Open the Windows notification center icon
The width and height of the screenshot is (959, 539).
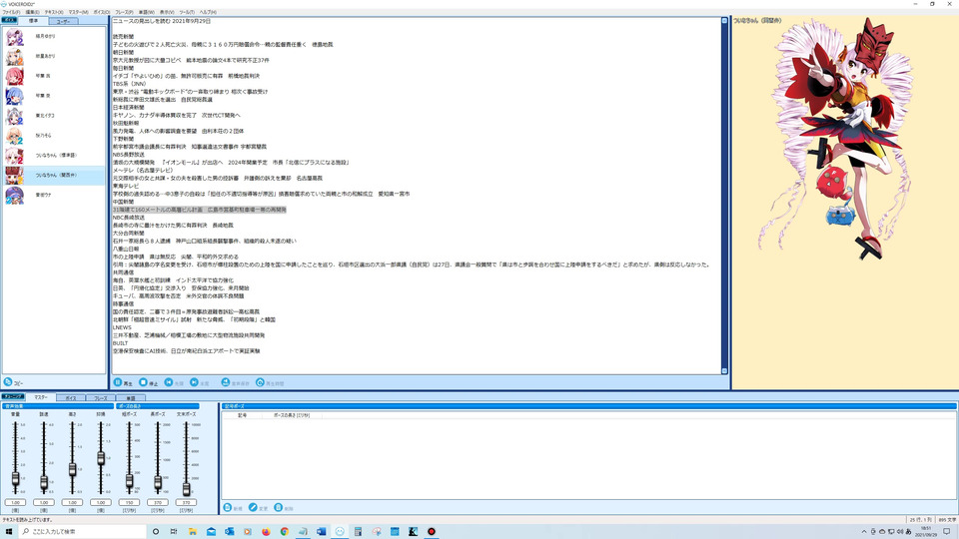(947, 532)
